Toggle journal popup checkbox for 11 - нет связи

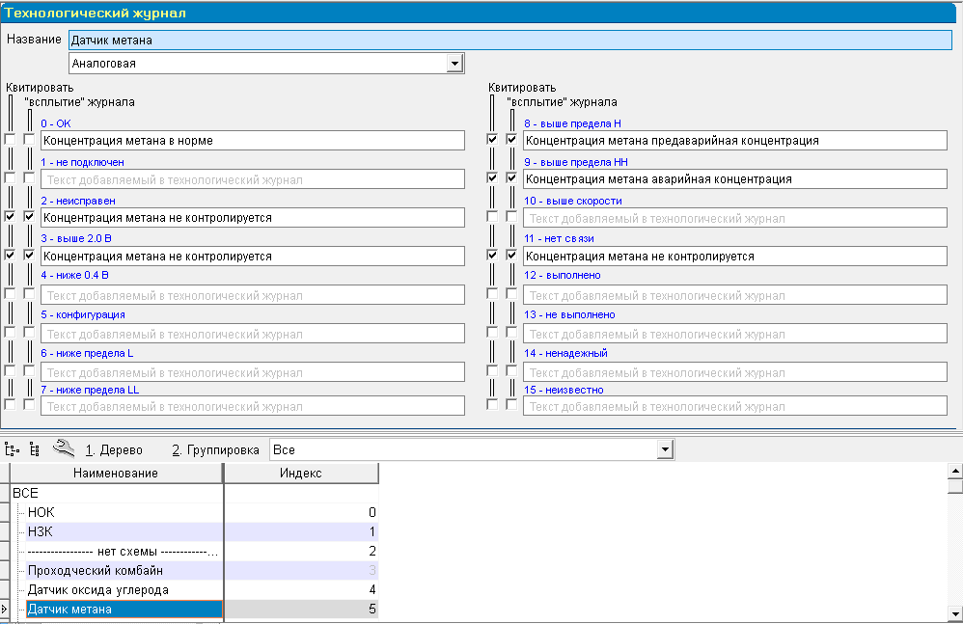[x=512, y=256]
